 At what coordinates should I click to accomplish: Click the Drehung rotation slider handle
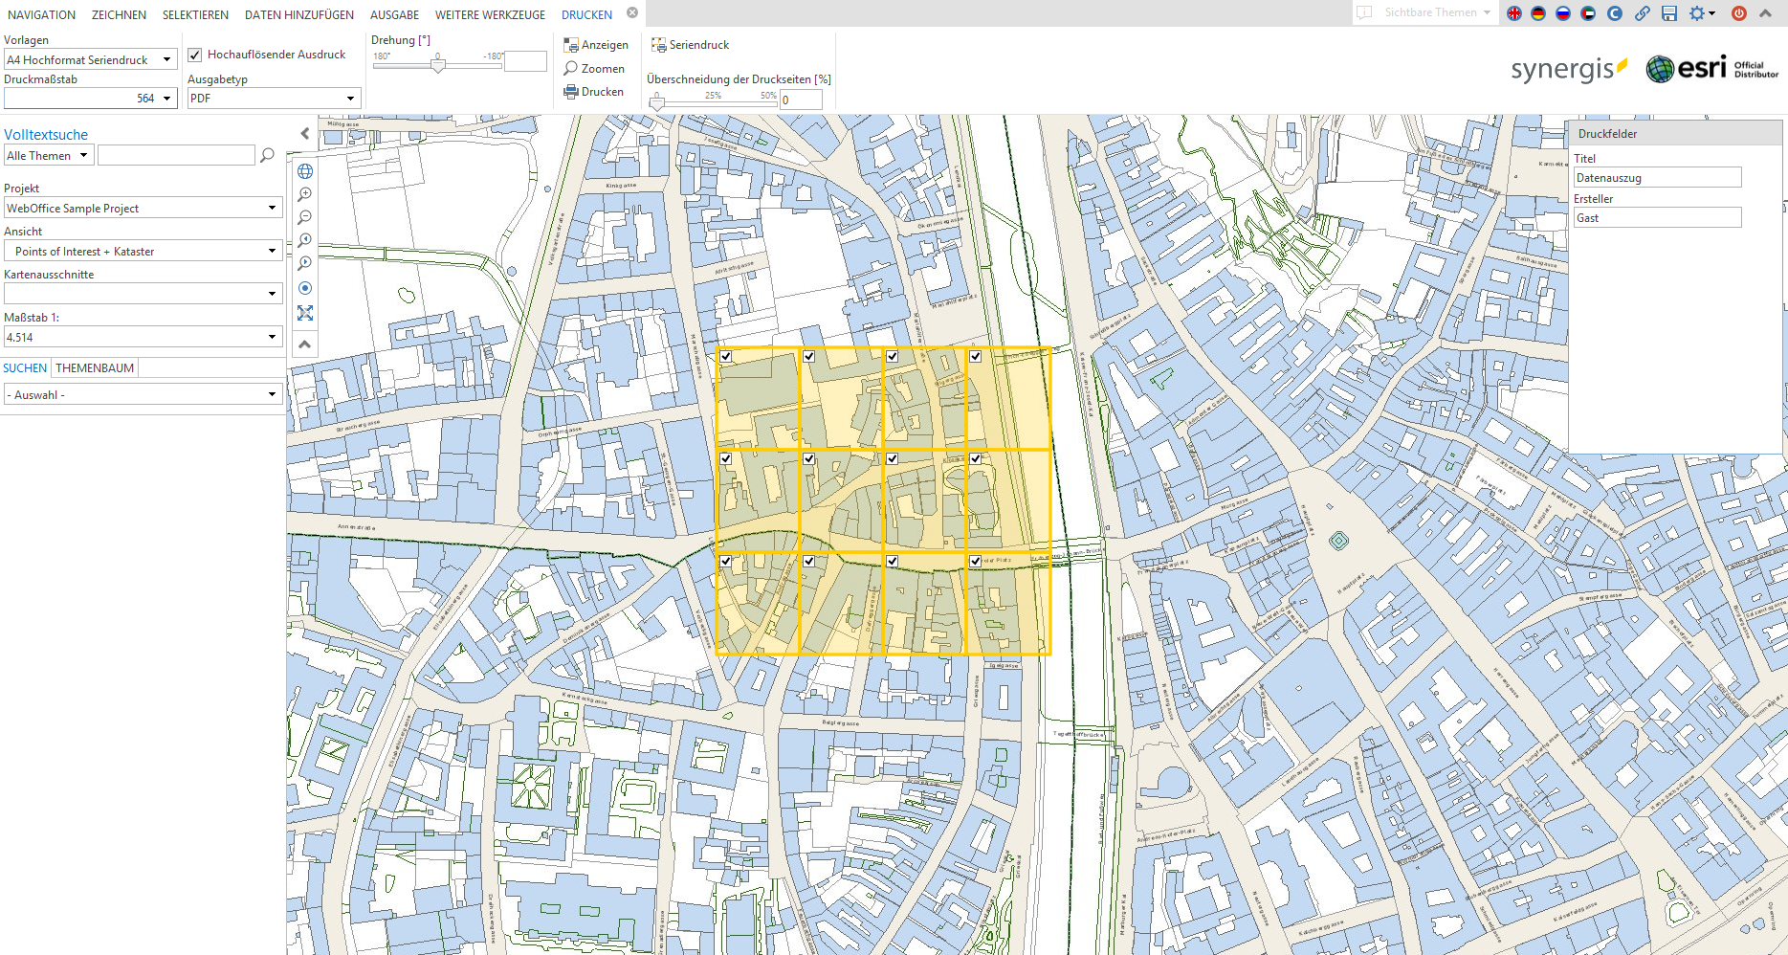click(x=438, y=66)
